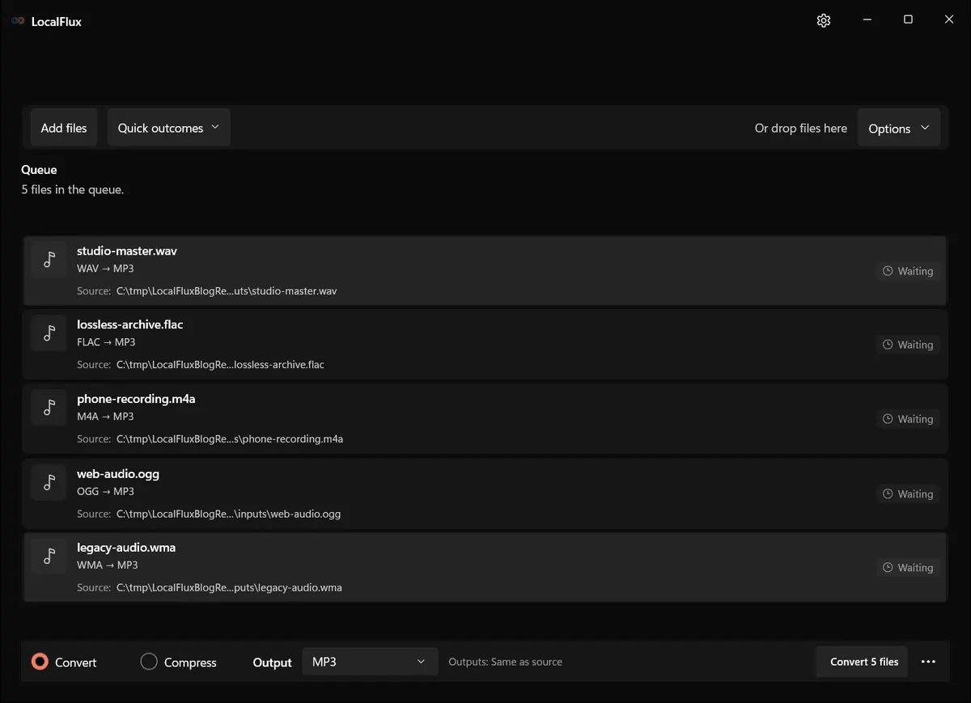Click music note icon for lossless-archive.flac
The width and height of the screenshot is (971, 703).
click(x=49, y=333)
